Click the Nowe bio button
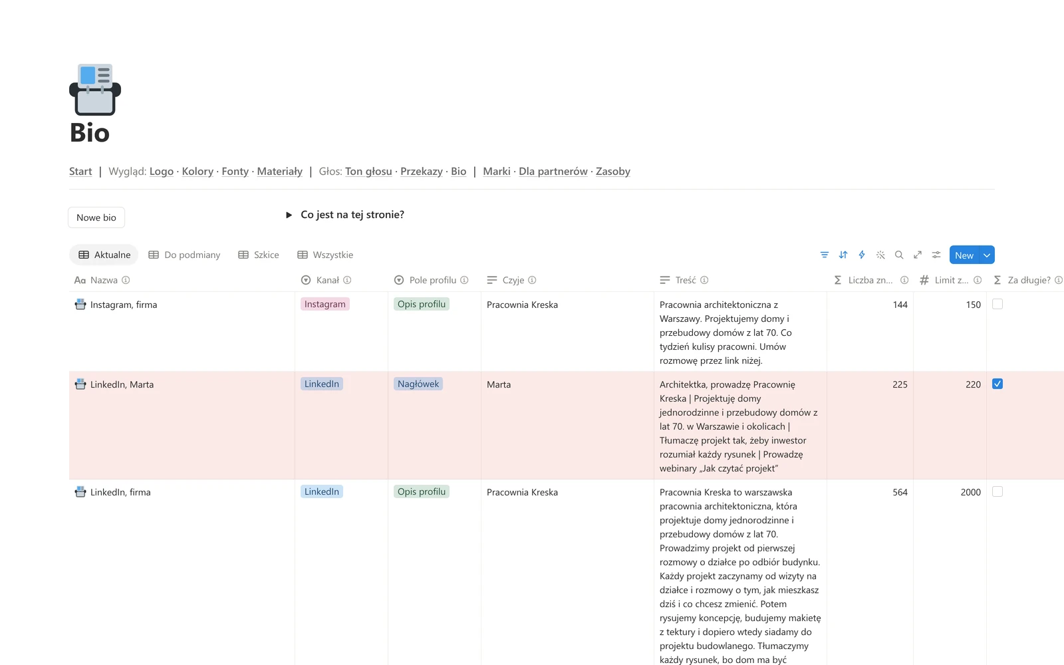This screenshot has height=665, width=1064. tap(96, 217)
